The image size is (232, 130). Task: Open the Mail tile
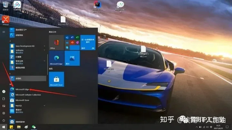(x=88, y=43)
